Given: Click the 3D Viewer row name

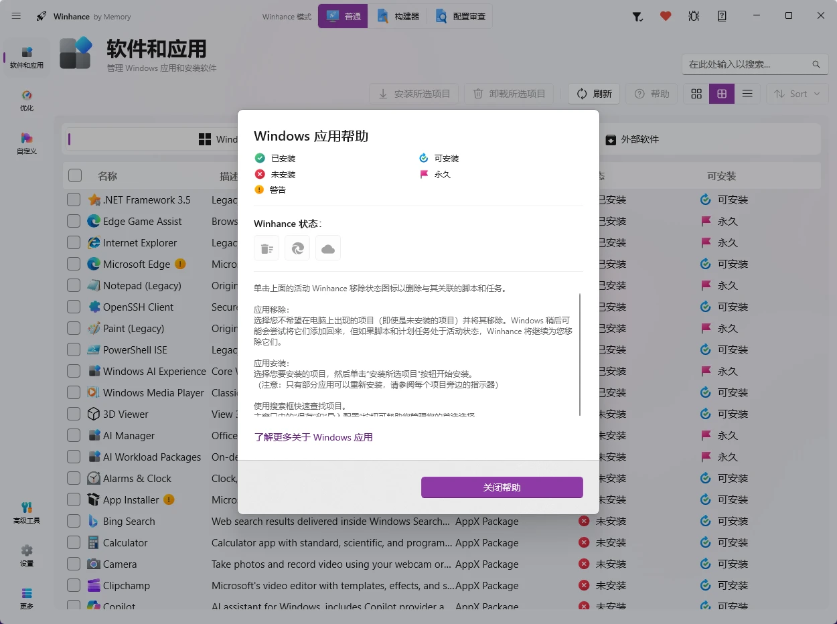Looking at the screenshot, I should (x=126, y=414).
